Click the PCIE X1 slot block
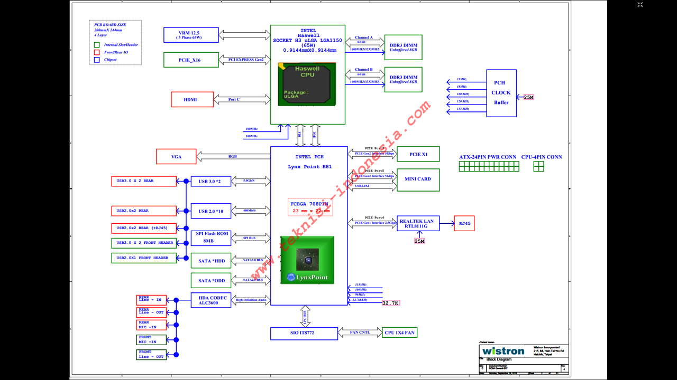Viewport: 677px width, 380px height. click(418, 154)
